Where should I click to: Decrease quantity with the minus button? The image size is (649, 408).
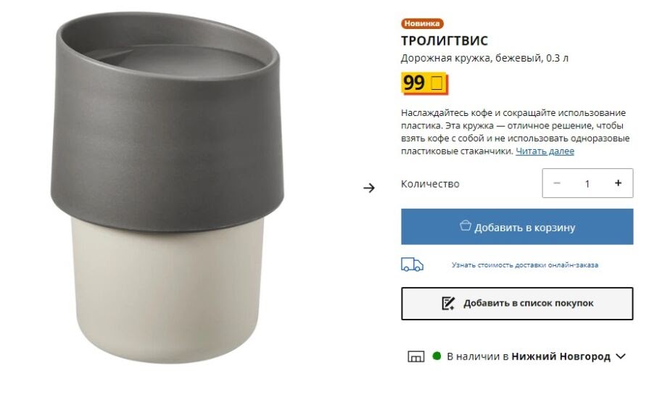pos(557,183)
